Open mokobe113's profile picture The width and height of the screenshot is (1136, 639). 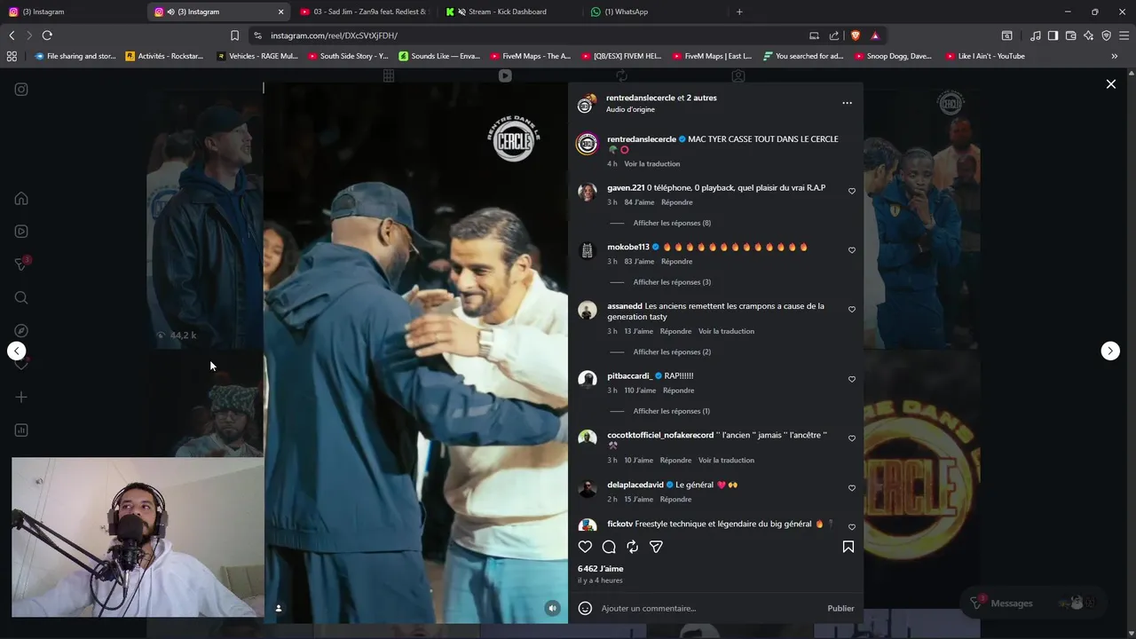[587, 251]
